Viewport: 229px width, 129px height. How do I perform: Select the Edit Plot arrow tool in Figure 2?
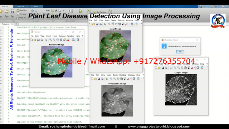tap(46, 40)
